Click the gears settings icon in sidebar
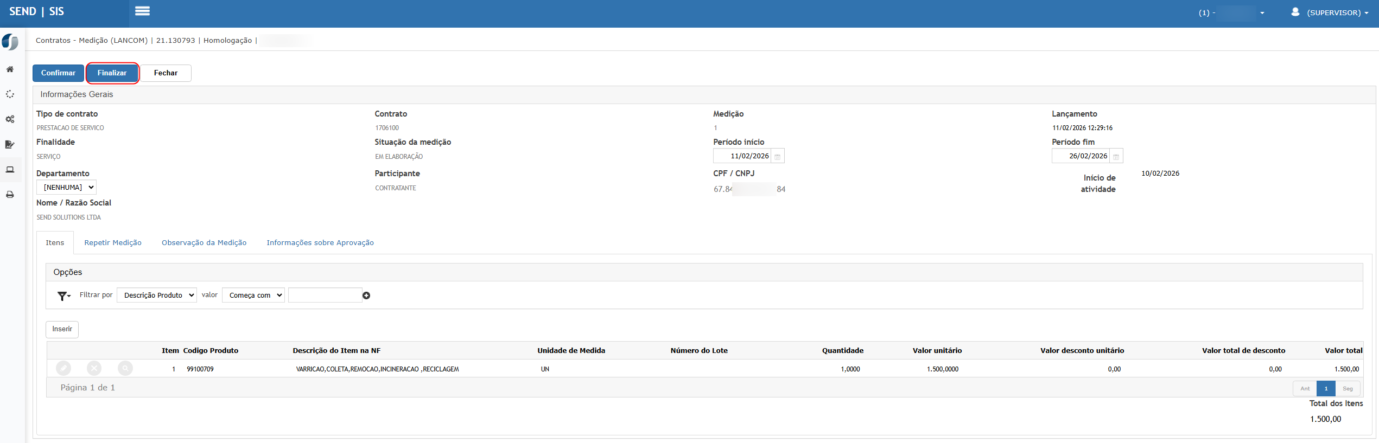Image resolution: width=1379 pixels, height=443 pixels. 10,119
